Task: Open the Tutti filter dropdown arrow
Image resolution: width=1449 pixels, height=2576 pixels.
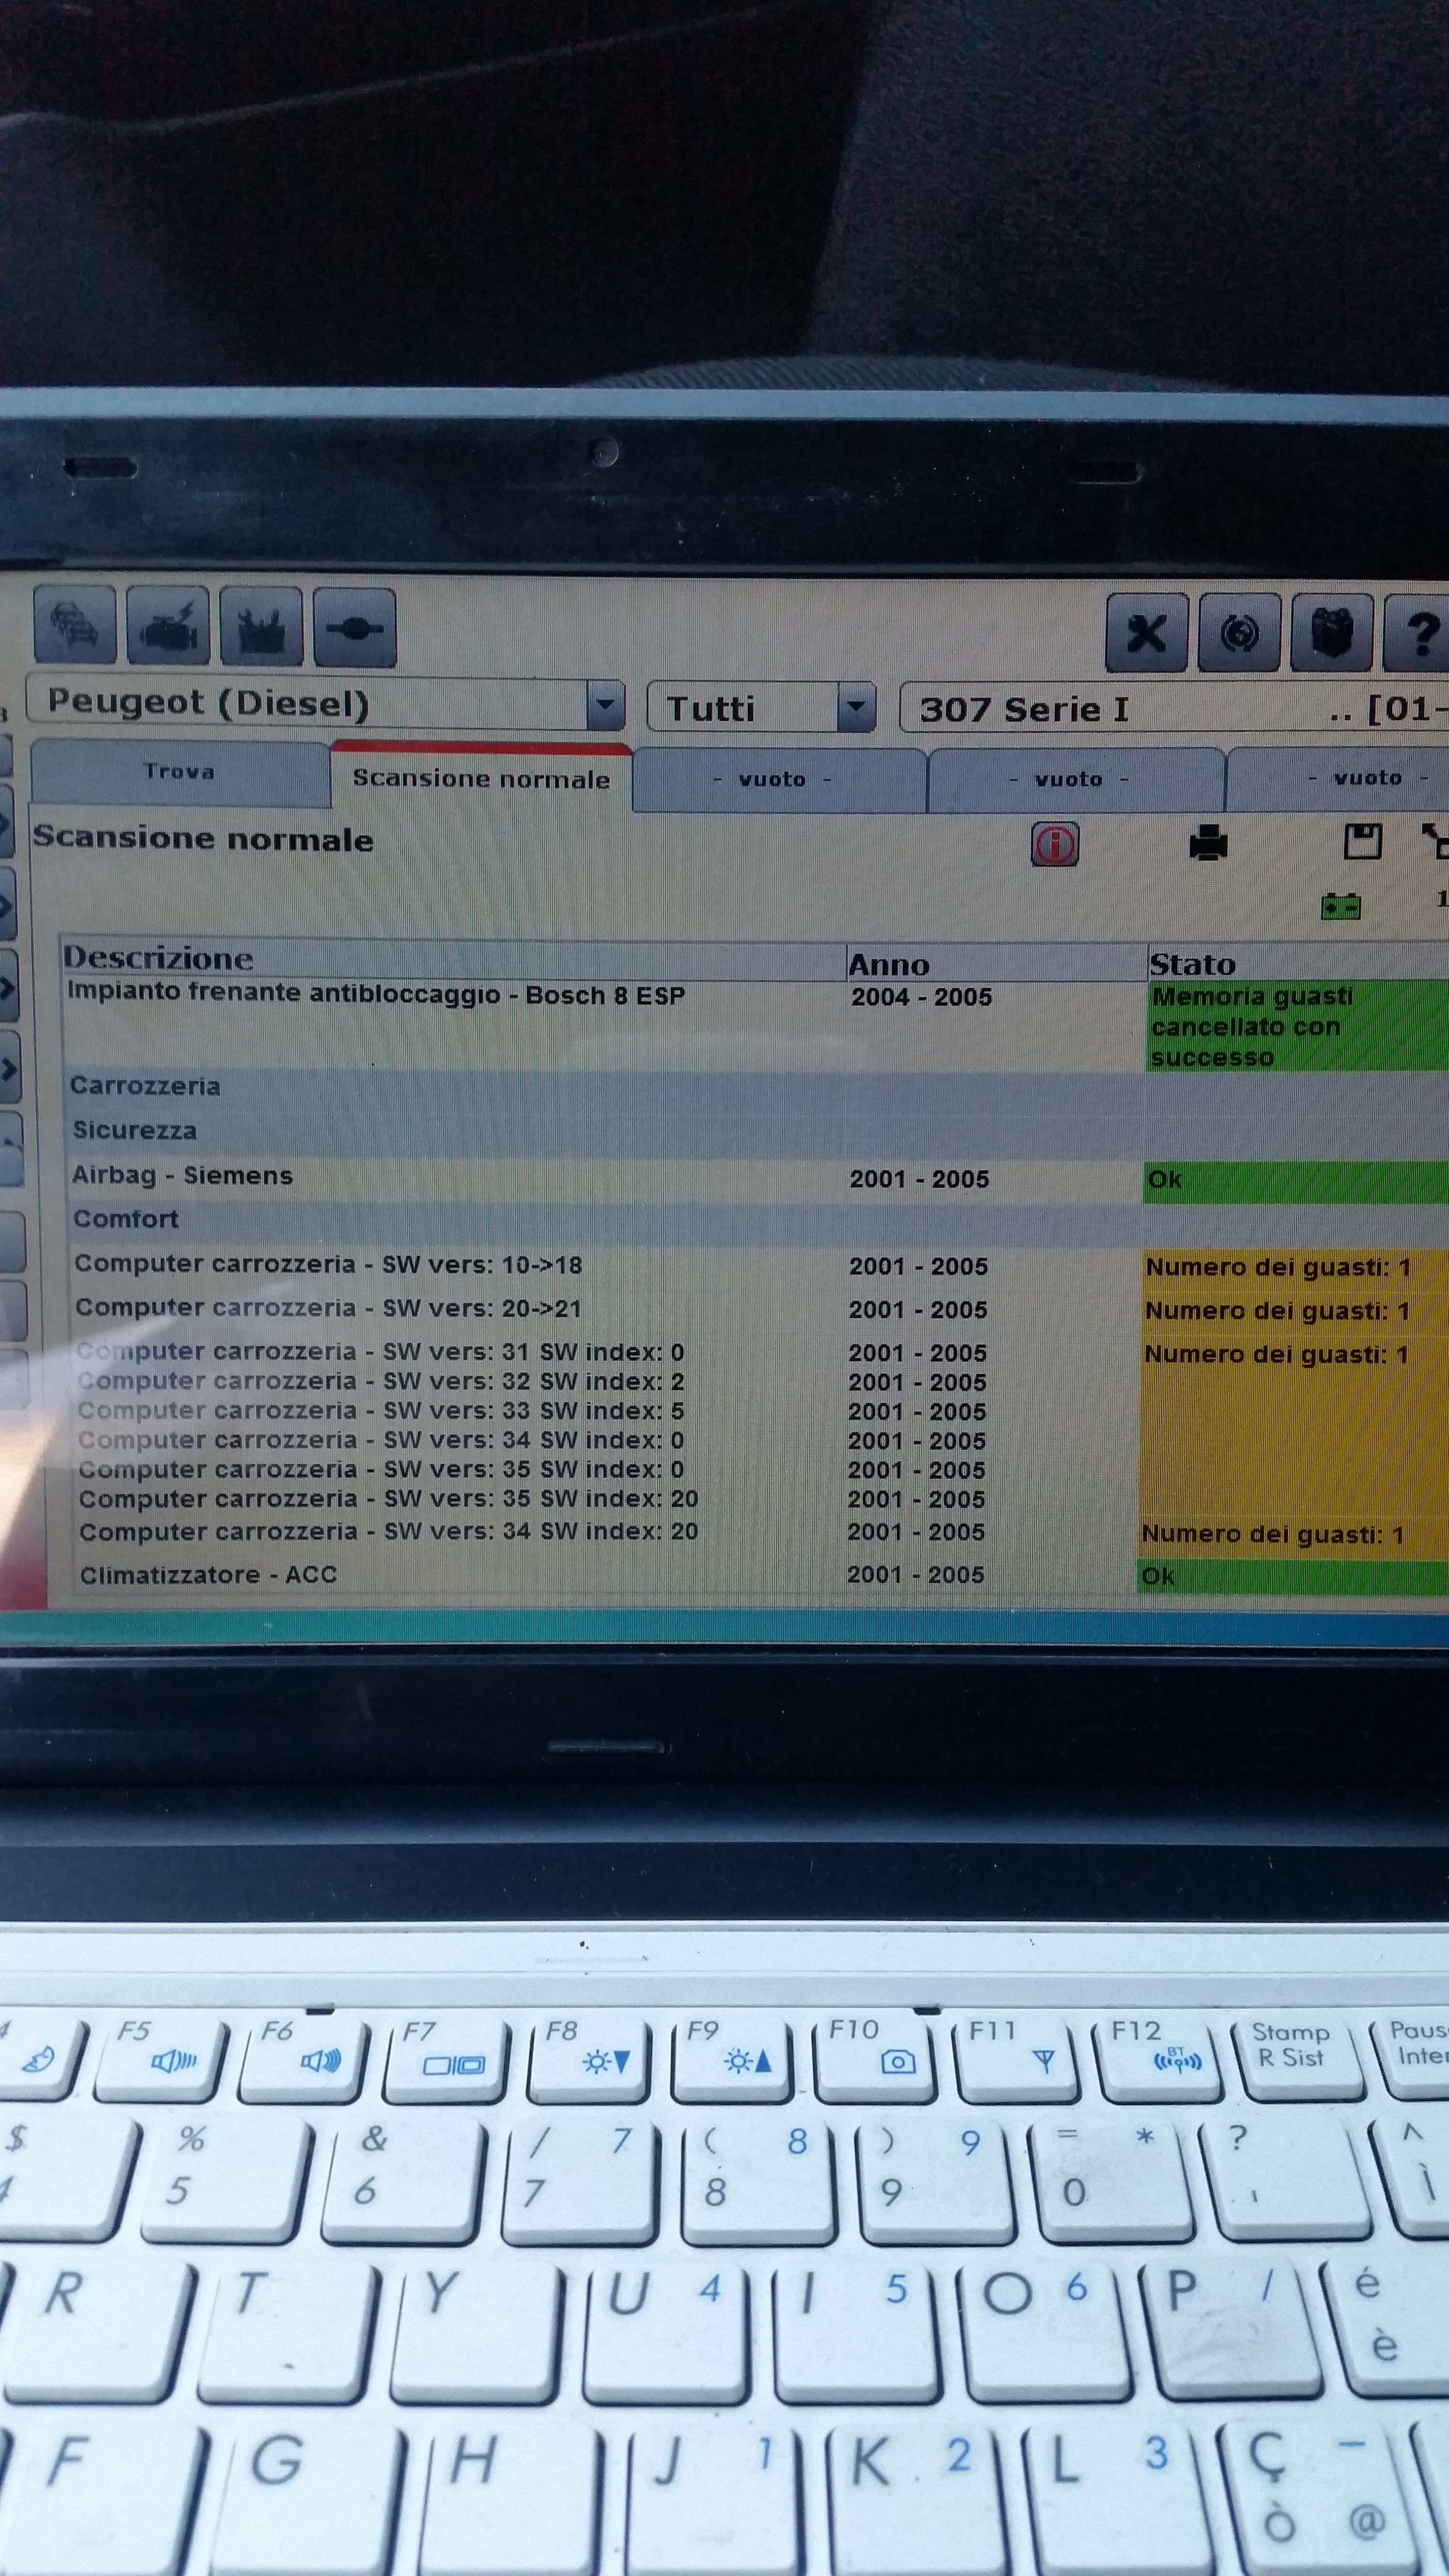Action: click(855, 707)
